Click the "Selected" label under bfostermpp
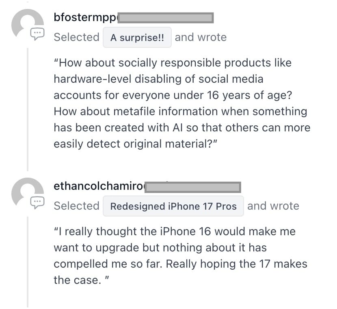Image resolution: width=337 pixels, height=309 pixels. click(76, 37)
